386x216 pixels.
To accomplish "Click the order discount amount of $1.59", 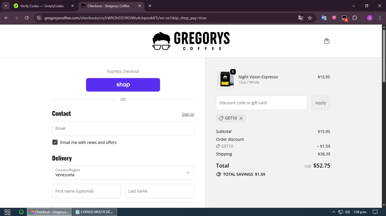I will coord(324,146).
